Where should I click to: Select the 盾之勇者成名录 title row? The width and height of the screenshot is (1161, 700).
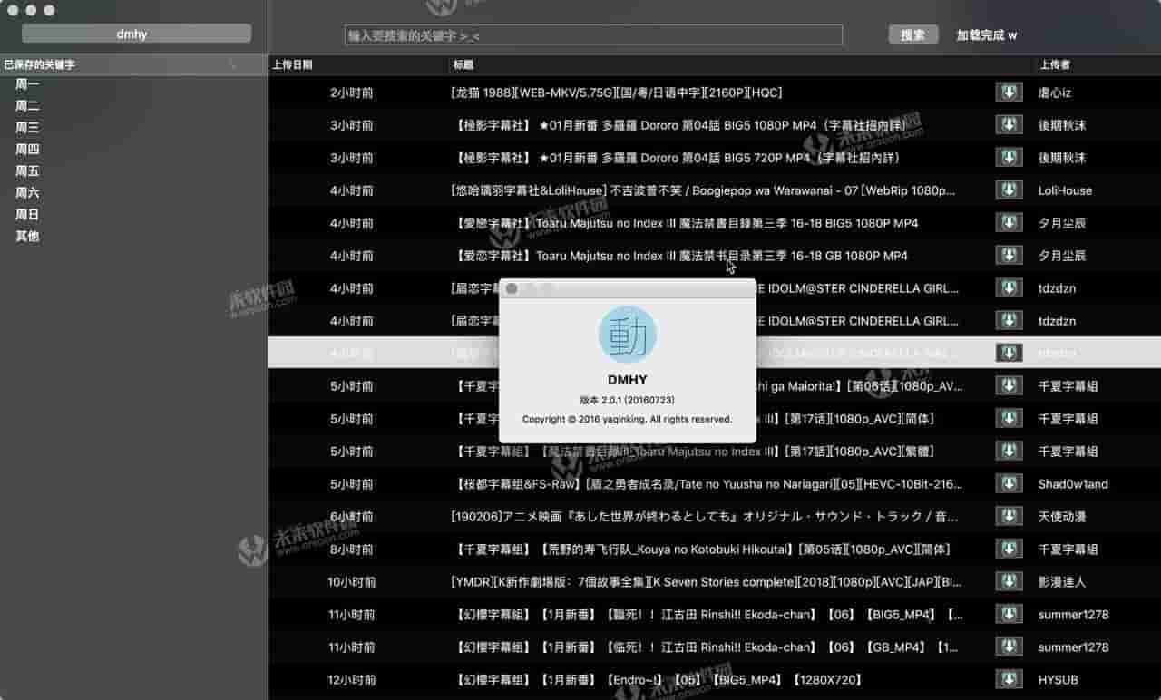pyautogui.click(x=707, y=484)
